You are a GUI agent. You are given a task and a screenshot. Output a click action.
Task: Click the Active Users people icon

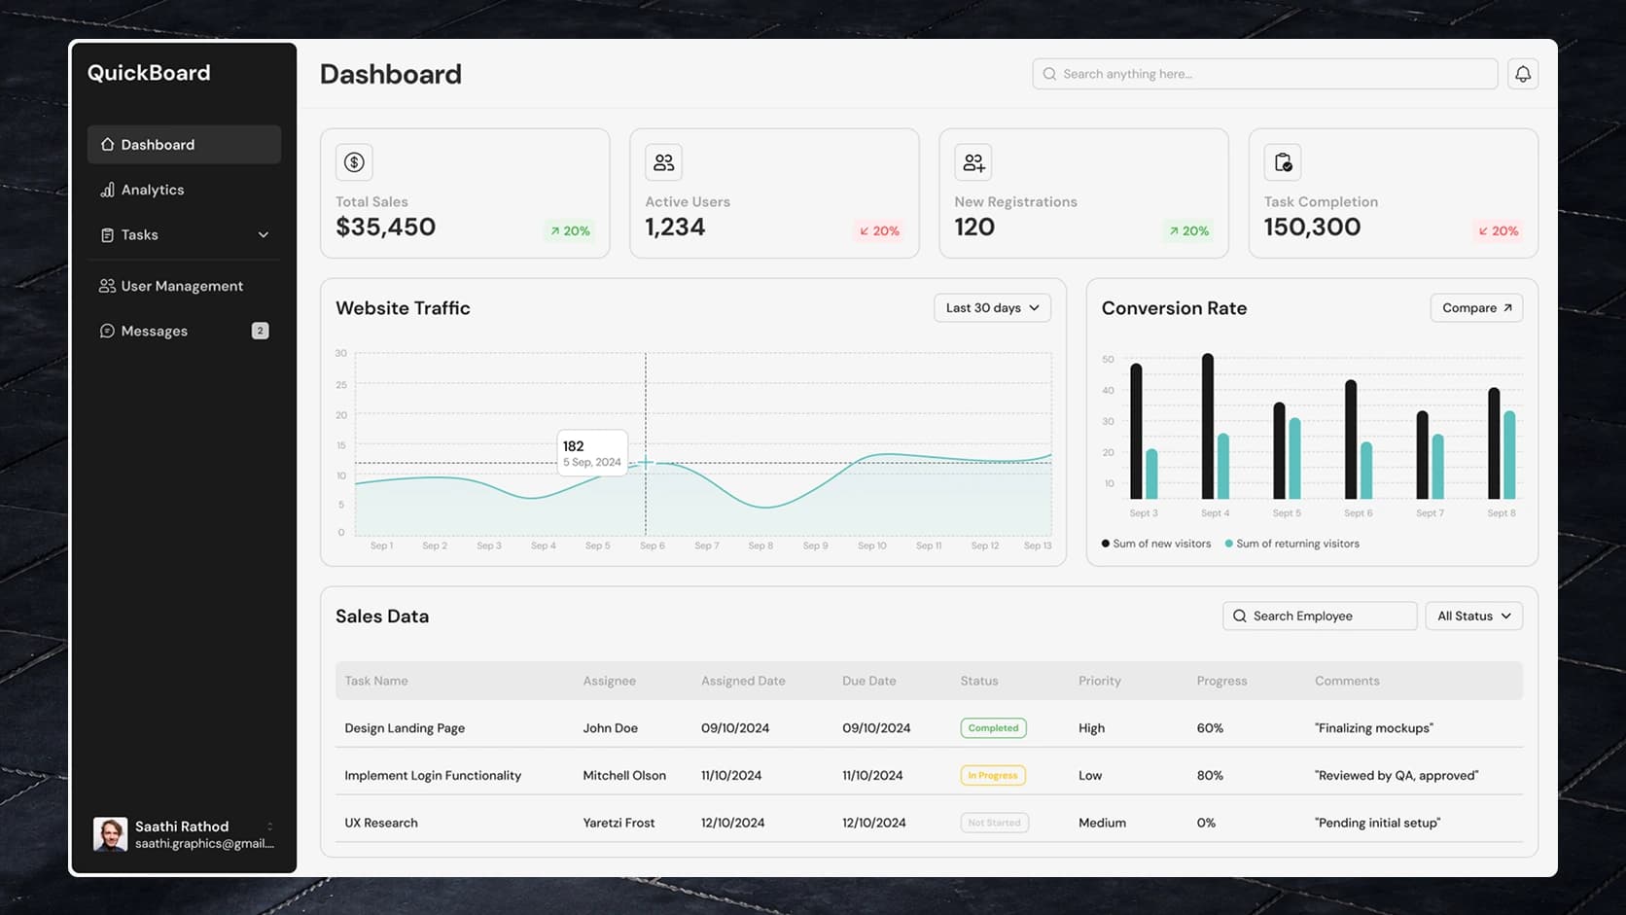663,162
